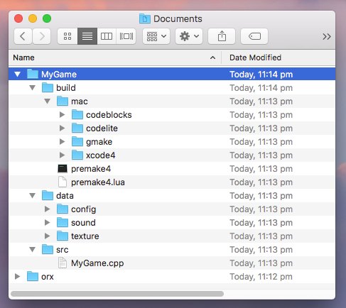This screenshot has height=308, width=346.
Task: Open the gear action menu
Action: (x=189, y=36)
